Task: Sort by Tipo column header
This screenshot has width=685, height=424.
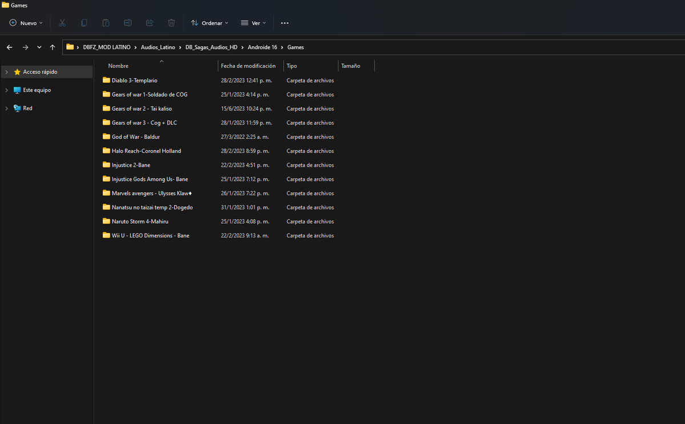Action: [x=292, y=66]
